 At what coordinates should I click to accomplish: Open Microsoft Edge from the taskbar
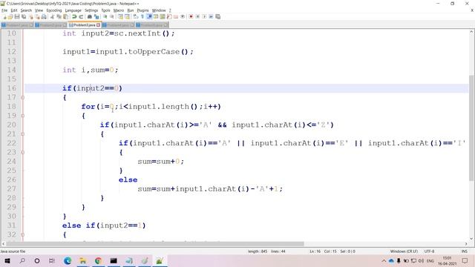point(68,260)
